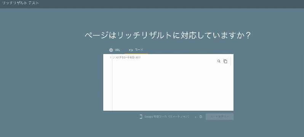
Task: Click the リッチリザルト テスト header title
Action: pos(20,3)
